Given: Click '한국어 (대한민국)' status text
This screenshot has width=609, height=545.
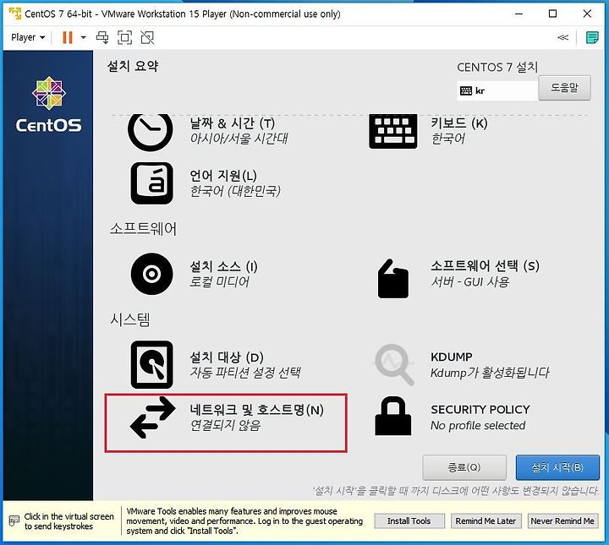Looking at the screenshot, I should 235,191.
